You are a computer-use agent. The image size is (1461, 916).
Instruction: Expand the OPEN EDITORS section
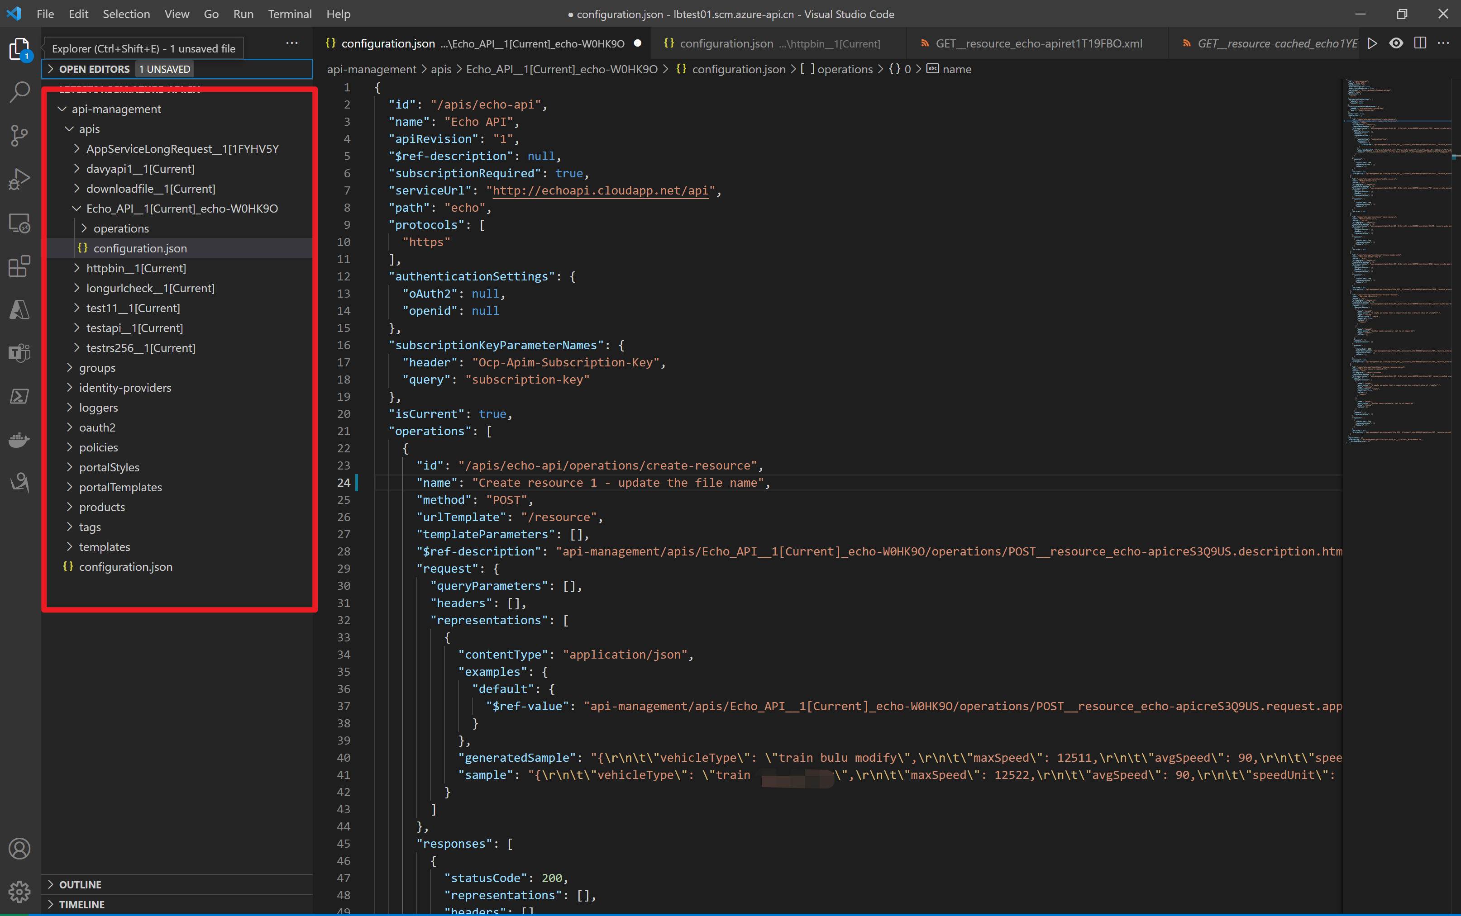coord(94,69)
